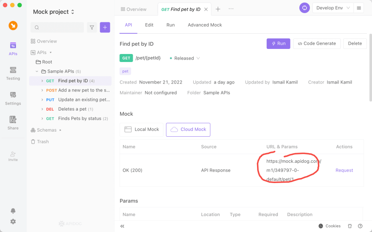
Task: Click the mock.apidog.com URL text
Action: [294, 170]
